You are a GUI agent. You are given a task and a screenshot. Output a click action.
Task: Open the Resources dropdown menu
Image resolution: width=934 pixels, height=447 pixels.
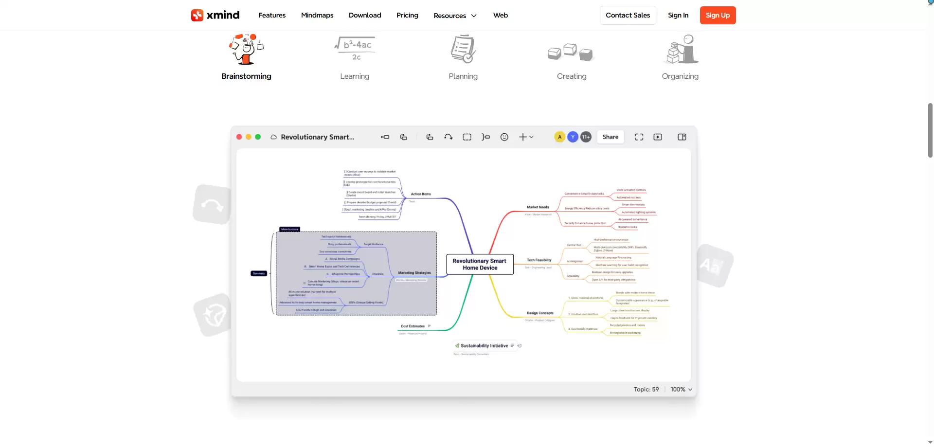[x=455, y=16]
